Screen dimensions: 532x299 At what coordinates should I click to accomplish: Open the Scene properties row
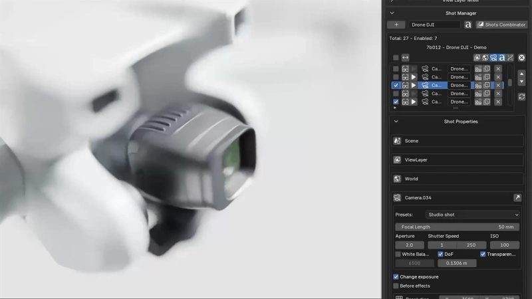pos(457,141)
